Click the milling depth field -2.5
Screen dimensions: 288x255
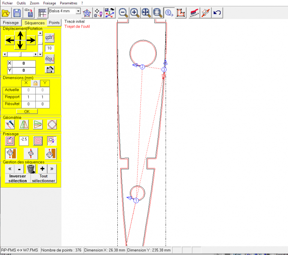24,141
